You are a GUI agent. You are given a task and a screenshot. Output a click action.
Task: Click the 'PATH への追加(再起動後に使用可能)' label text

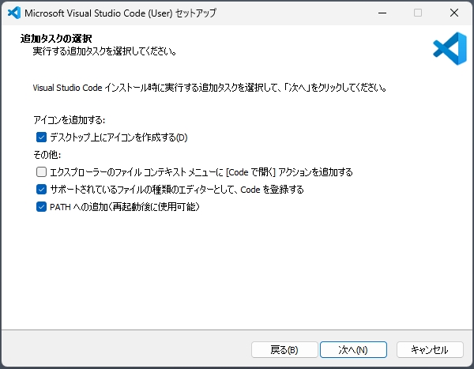(125, 207)
